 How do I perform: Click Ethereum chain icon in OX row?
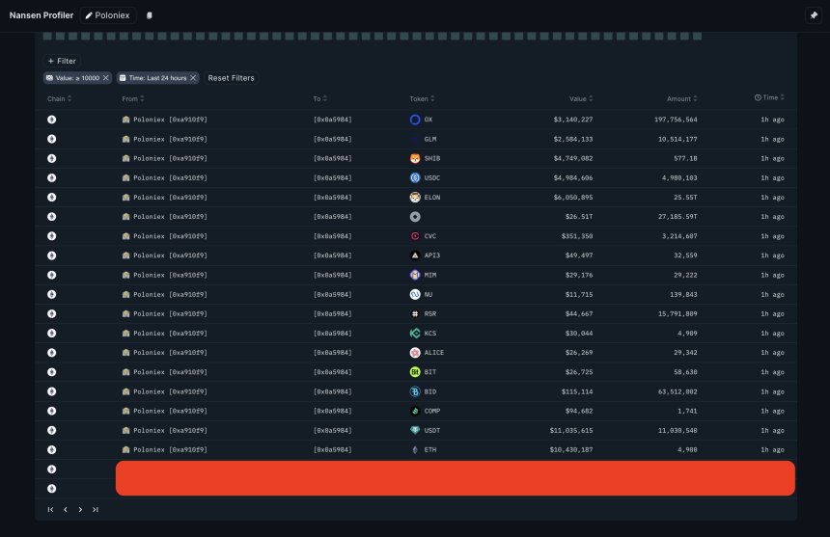click(51, 120)
